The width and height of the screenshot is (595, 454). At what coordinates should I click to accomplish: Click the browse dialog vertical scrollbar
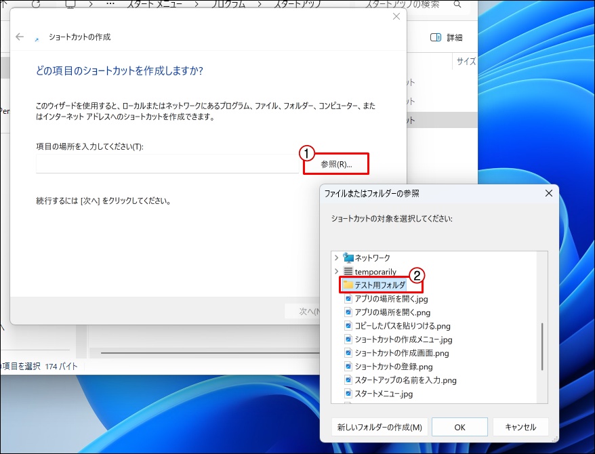pyautogui.click(x=542, y=346)
